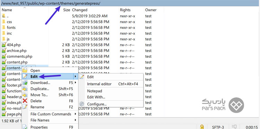The image size is (260, 129).
Task: Click the 0:00:15 session timer
Action: tap(252, 127)
